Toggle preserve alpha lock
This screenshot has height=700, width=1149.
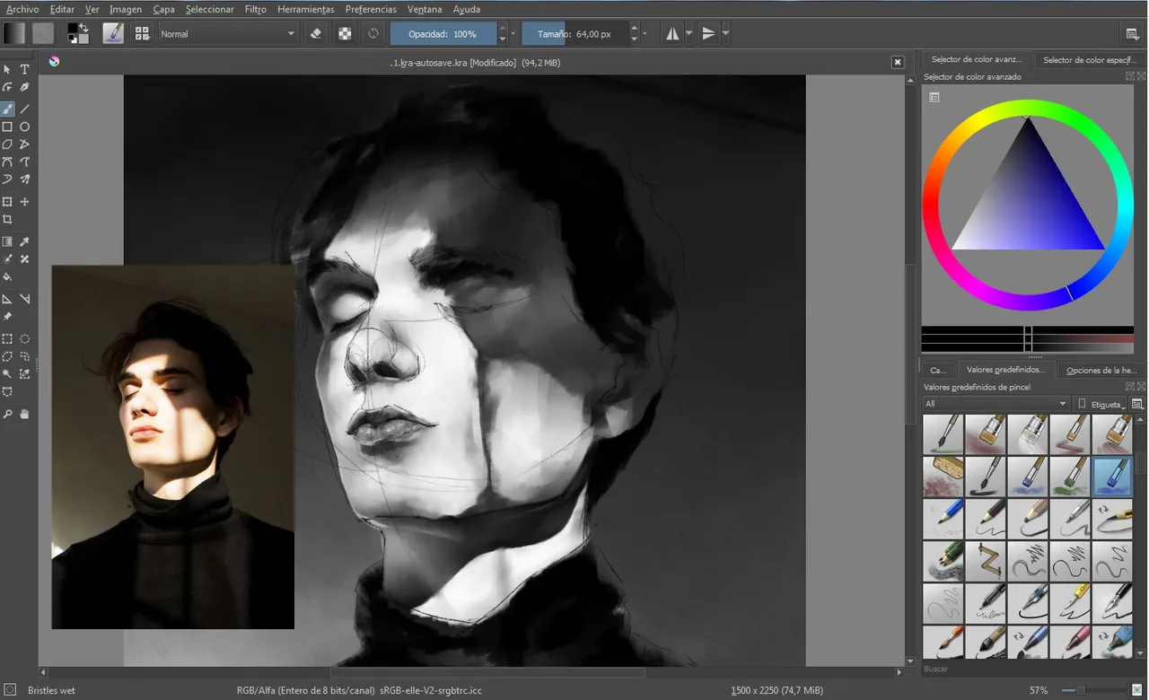345,34
